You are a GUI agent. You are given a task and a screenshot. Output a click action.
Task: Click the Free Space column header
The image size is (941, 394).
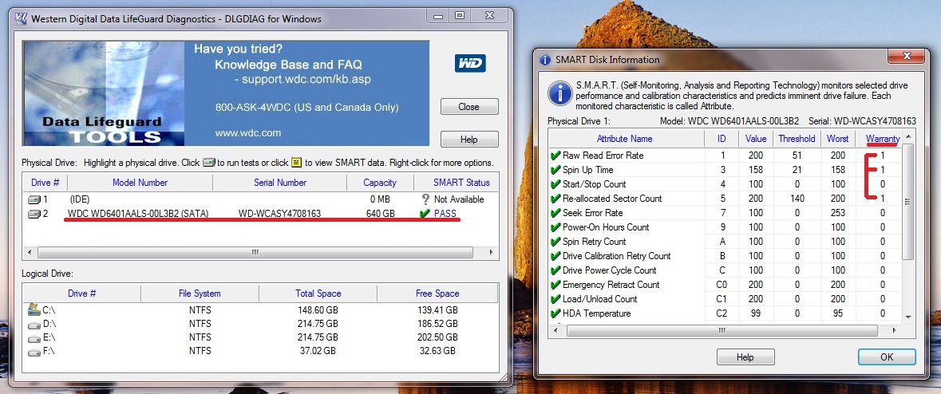point(437,294)
